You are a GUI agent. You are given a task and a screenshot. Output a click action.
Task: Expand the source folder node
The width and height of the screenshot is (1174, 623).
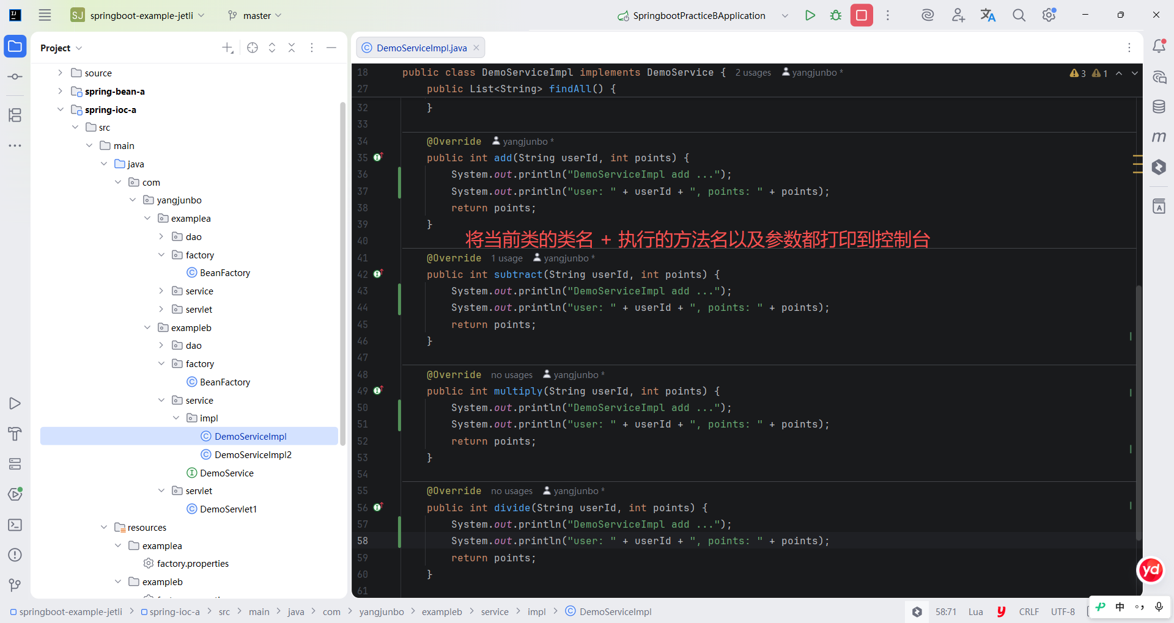(60, 73)
